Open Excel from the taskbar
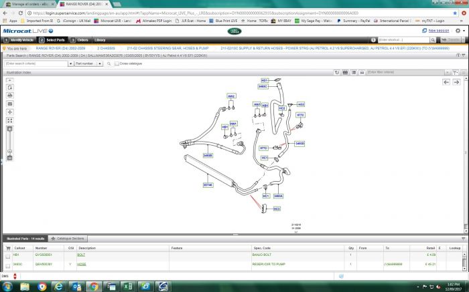469x292 pixels. (128, 287)
